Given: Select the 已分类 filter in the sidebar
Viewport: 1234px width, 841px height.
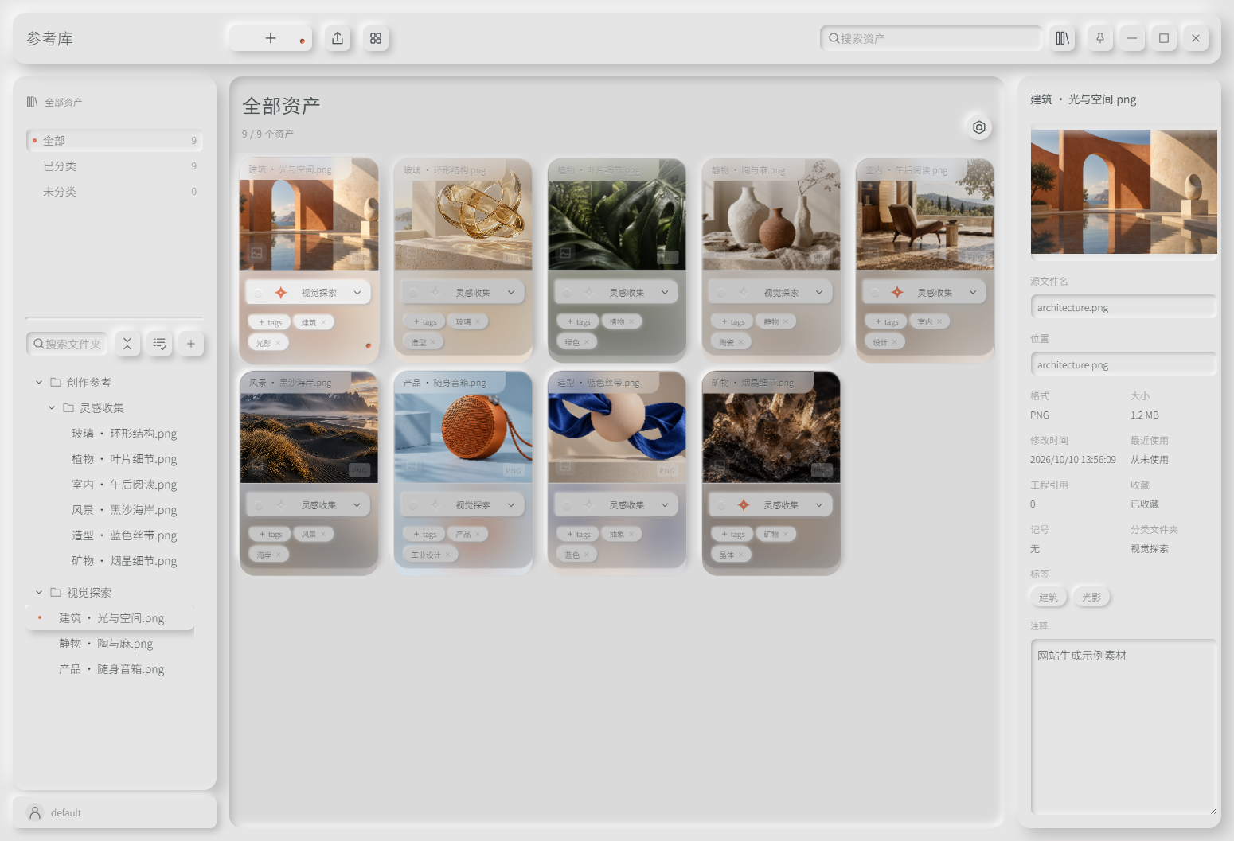Looking at the screenshot, I should (115, 166).
